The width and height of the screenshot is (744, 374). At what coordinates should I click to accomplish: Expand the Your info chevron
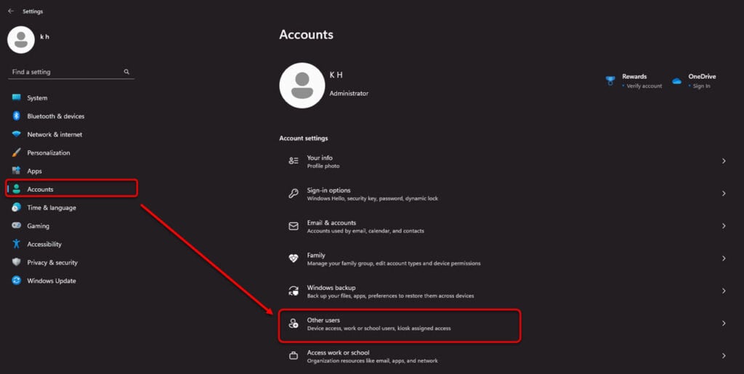click(724, 161)
